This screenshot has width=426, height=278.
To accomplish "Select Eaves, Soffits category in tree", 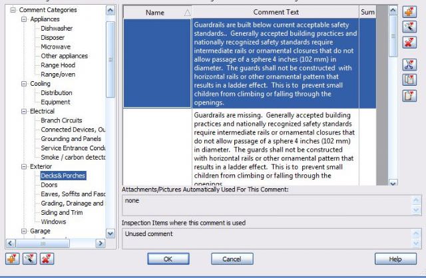I will pos(73,194).
